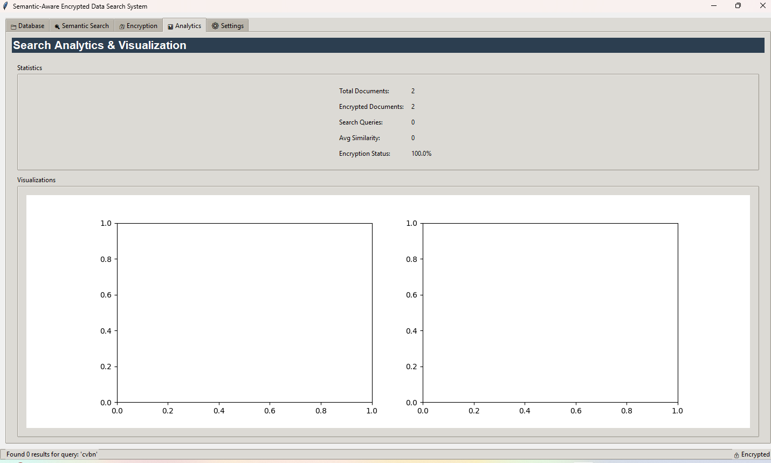The height and width of the screenshot is (463, 771).
Task: Click inside the left empty chart area
Action: tap(244, 313)
